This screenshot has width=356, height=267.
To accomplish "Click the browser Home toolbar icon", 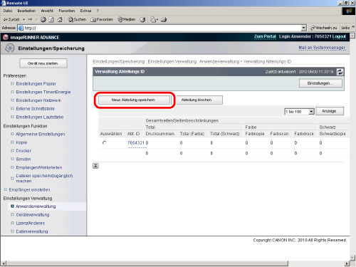I will 60,19.
